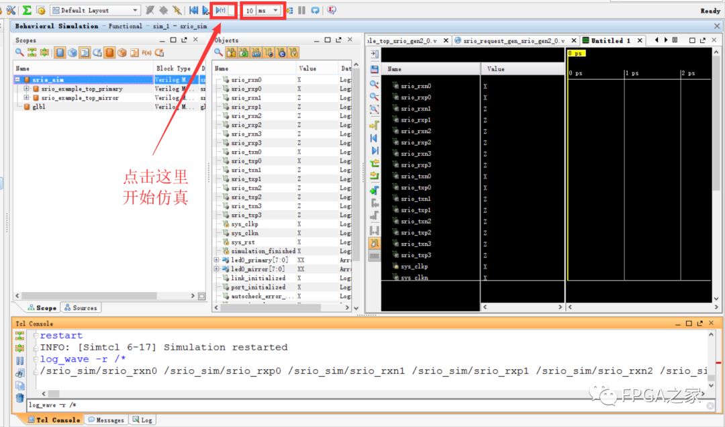Image resolution: width=725 pixels, height=427 pixels.
Task: Go to time zero in waveform
Action: (x=375, y=138)
